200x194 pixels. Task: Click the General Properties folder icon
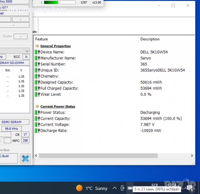coord(37,46)
